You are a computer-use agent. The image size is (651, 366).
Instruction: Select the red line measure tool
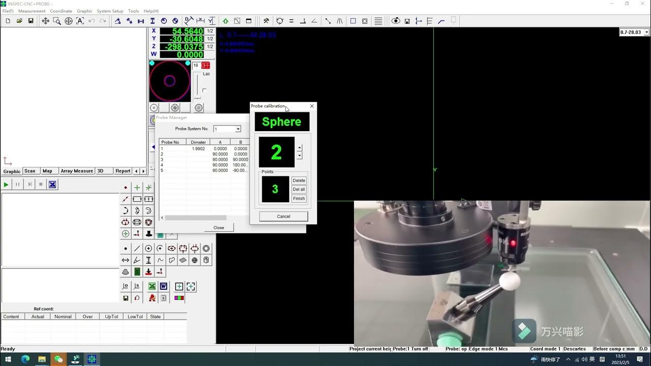point(126,199)
